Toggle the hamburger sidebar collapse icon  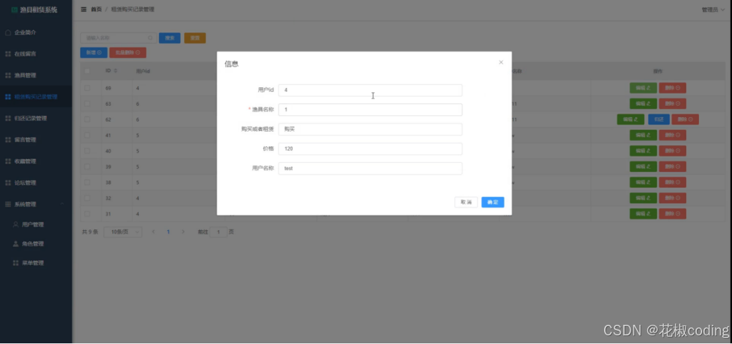coord(84,9)
